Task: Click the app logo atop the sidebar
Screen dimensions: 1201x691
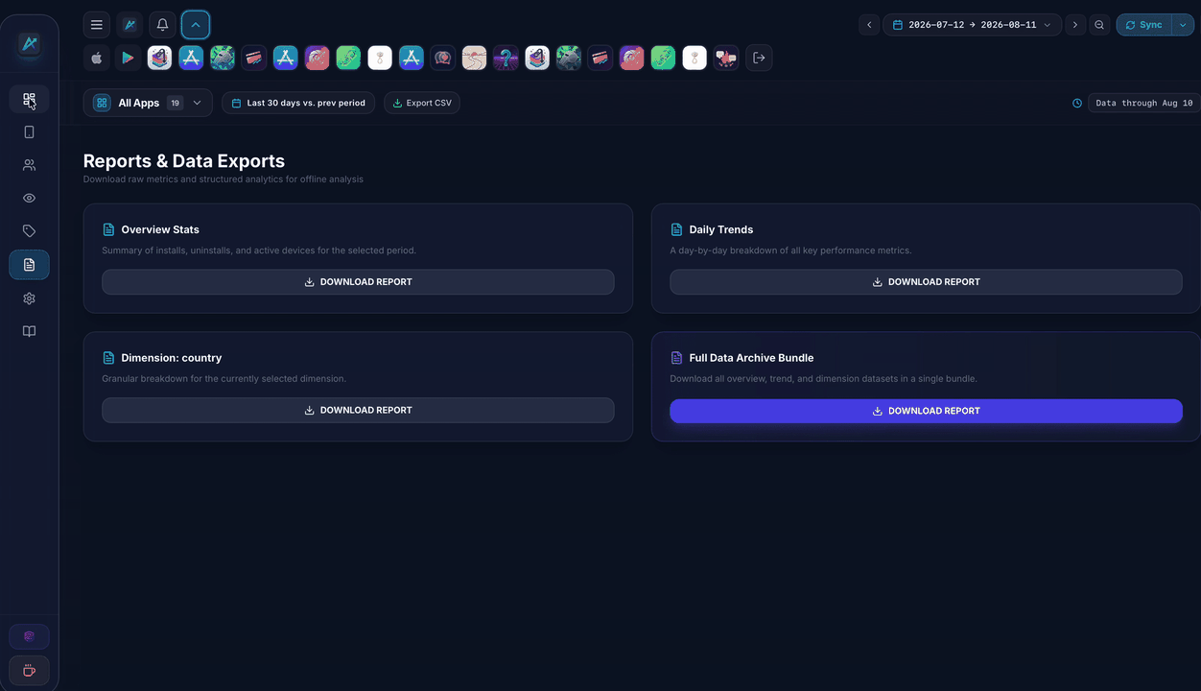Action: click(30, 43)
